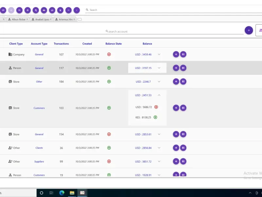
Task: Click the Customers account type link for Store
Action: (39, 108)
